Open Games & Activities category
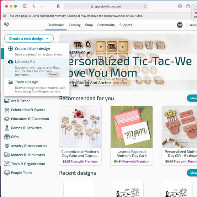 pos(26,128)
